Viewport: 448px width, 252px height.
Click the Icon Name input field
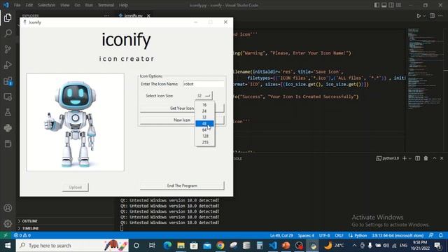[204, 84]
